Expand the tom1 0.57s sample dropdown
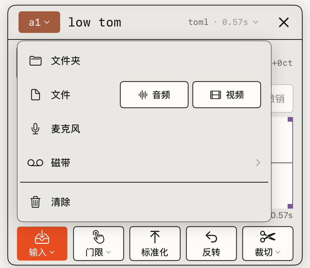Image resolution: width=310 pixels, height=268 pixels. (223, 22)
